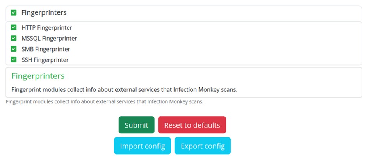367x160 pixels.
Task: Click empty space right of SSH Fingerprinter
Action: (215, 60)
